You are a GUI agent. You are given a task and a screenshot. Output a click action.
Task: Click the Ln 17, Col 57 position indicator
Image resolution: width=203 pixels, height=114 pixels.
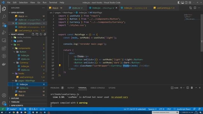(x=134, y=109)
